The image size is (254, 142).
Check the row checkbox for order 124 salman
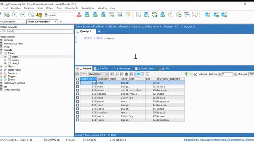tap(77, 94)
